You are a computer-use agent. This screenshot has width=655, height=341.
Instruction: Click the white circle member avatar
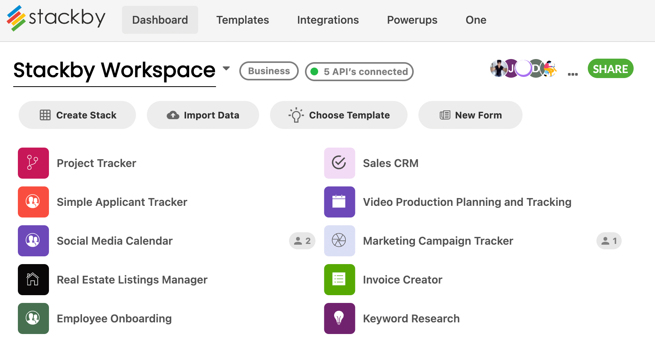point(523,68)
